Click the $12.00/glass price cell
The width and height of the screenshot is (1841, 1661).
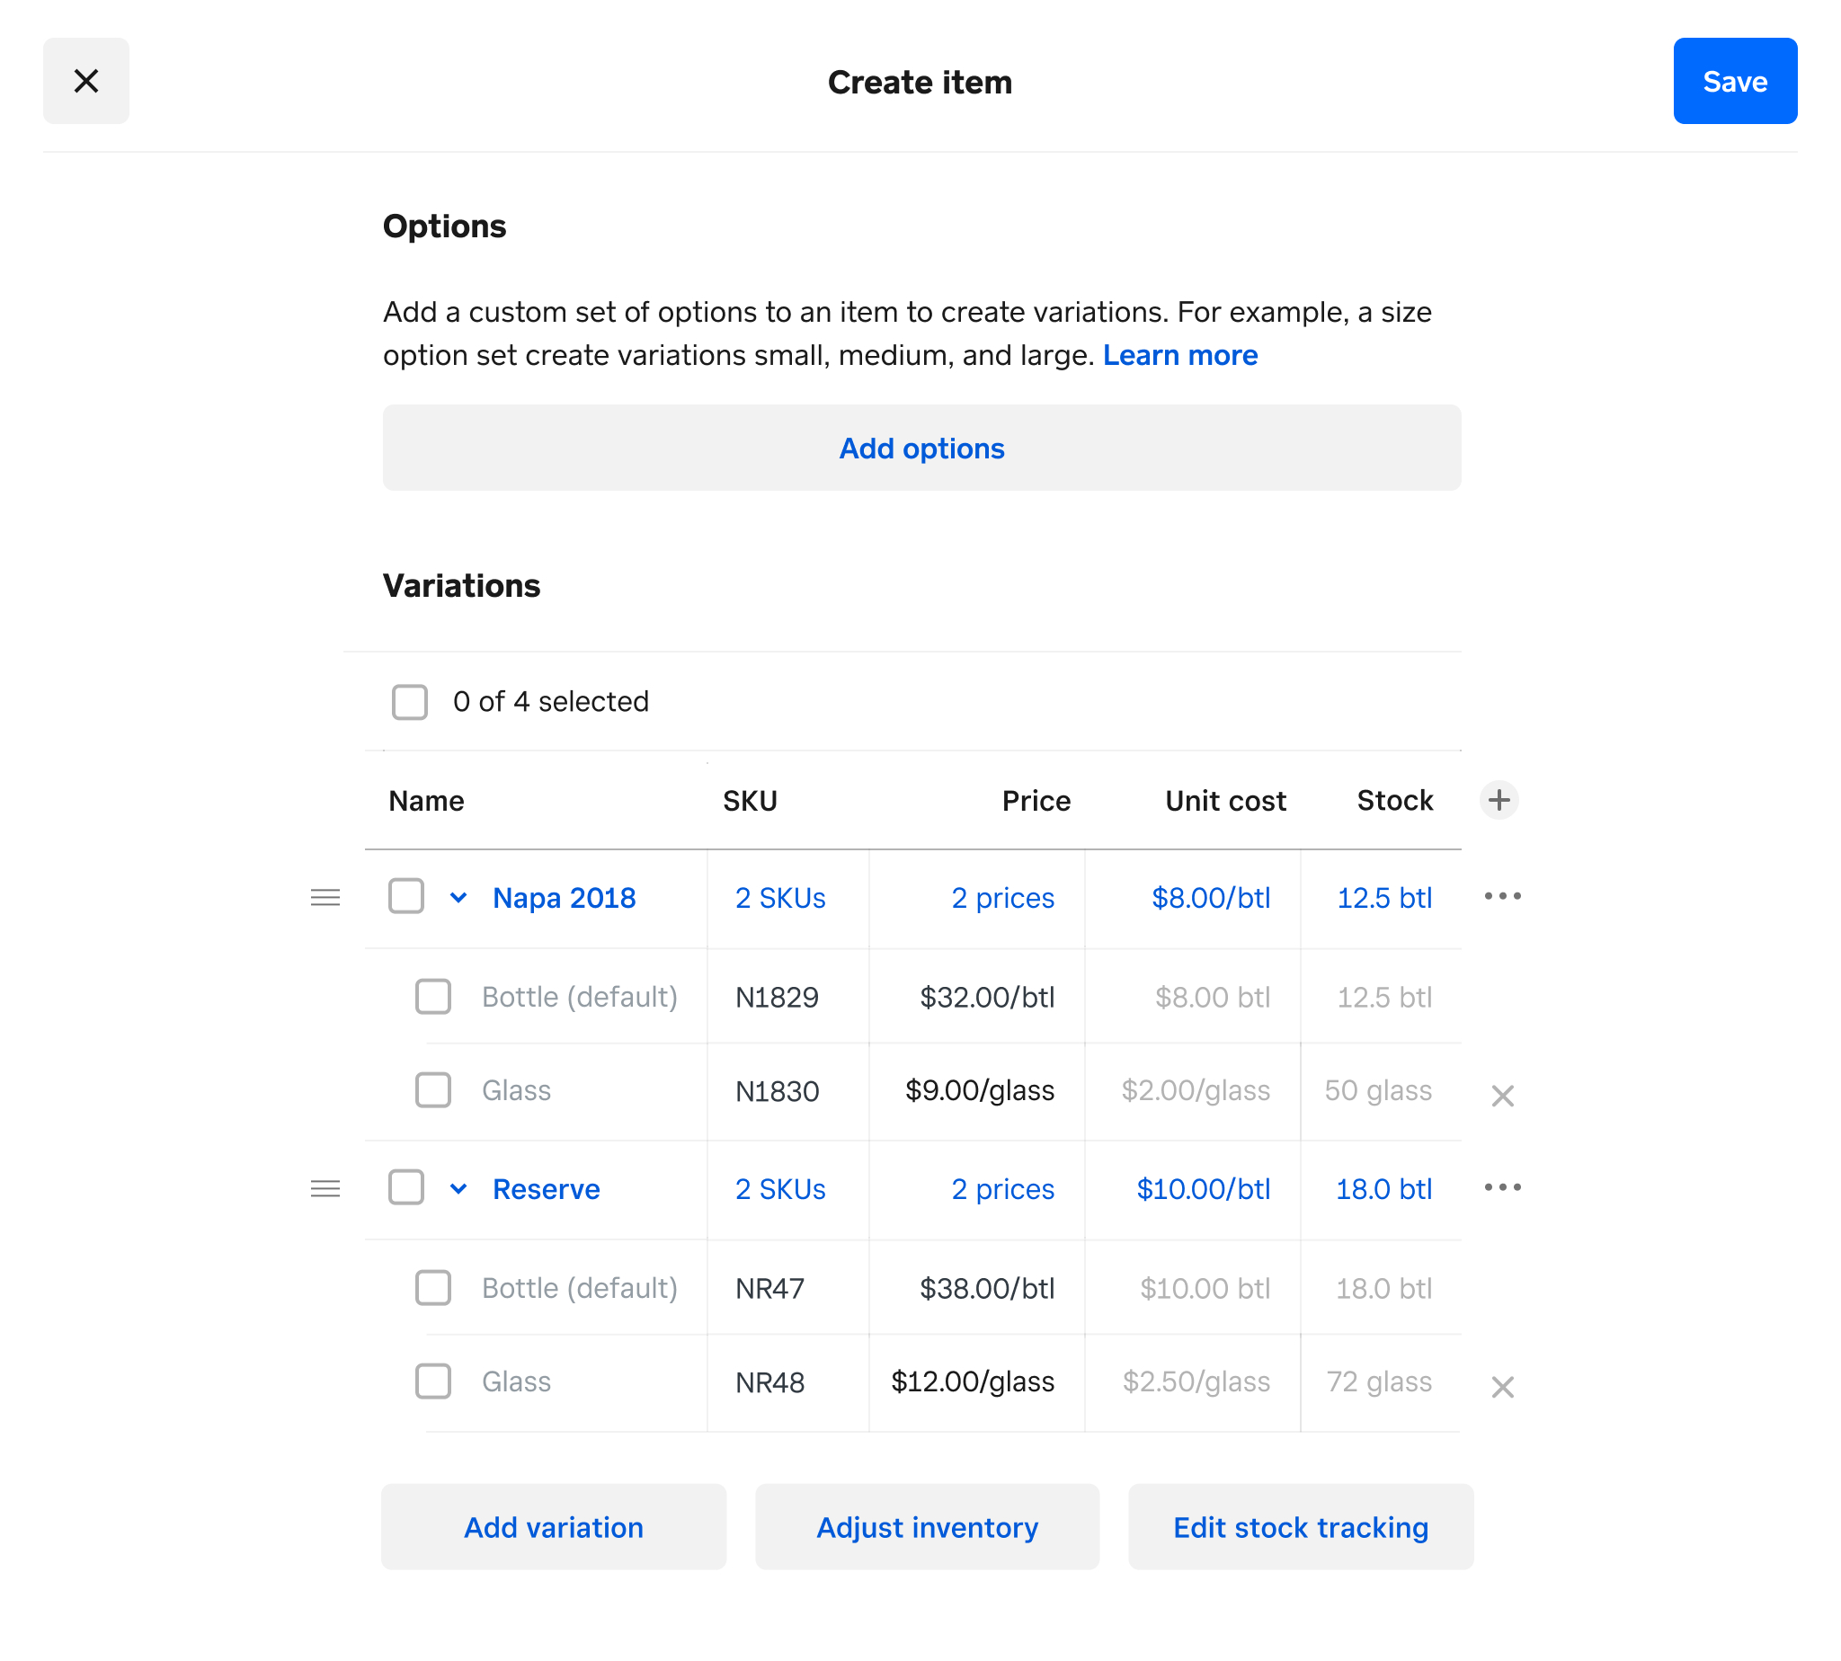click(x=972, y=1381)
